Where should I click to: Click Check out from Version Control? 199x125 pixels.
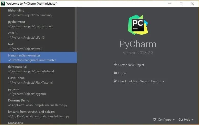(x=139, y=81)
